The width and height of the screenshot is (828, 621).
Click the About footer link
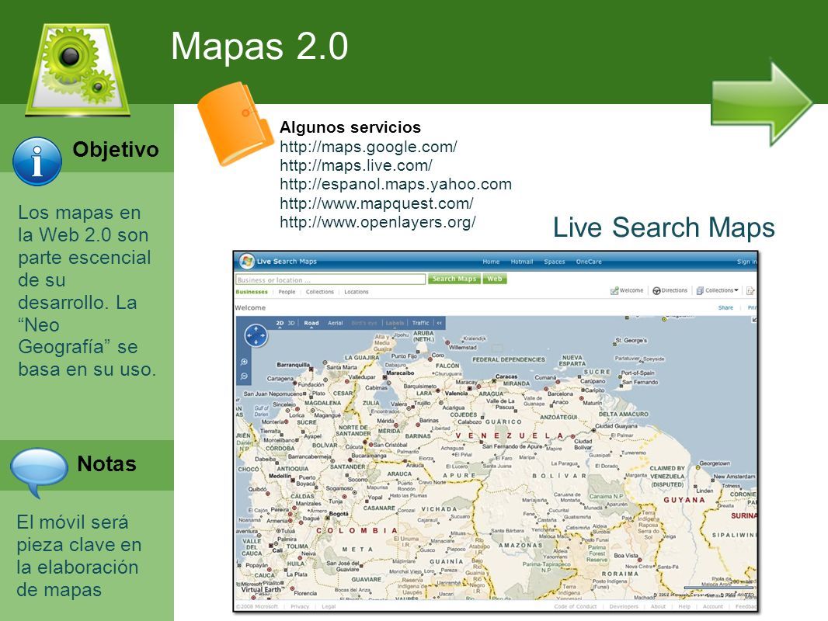[x=658, y=607]
